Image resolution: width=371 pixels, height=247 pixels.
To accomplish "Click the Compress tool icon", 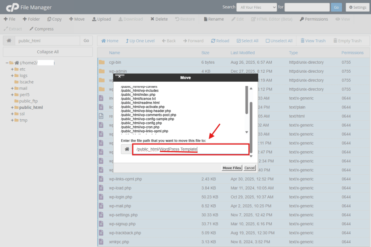I will point(32,29).
